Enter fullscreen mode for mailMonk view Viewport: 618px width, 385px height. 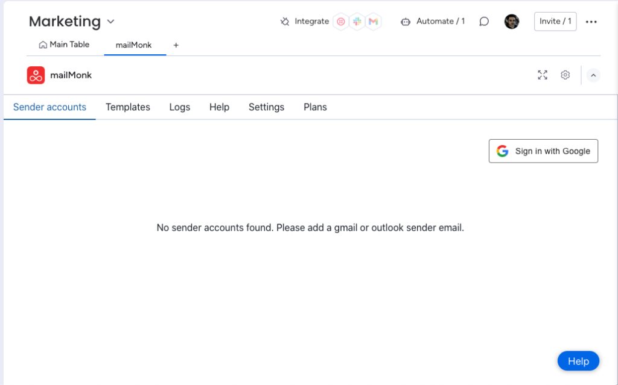click(543, 75)
